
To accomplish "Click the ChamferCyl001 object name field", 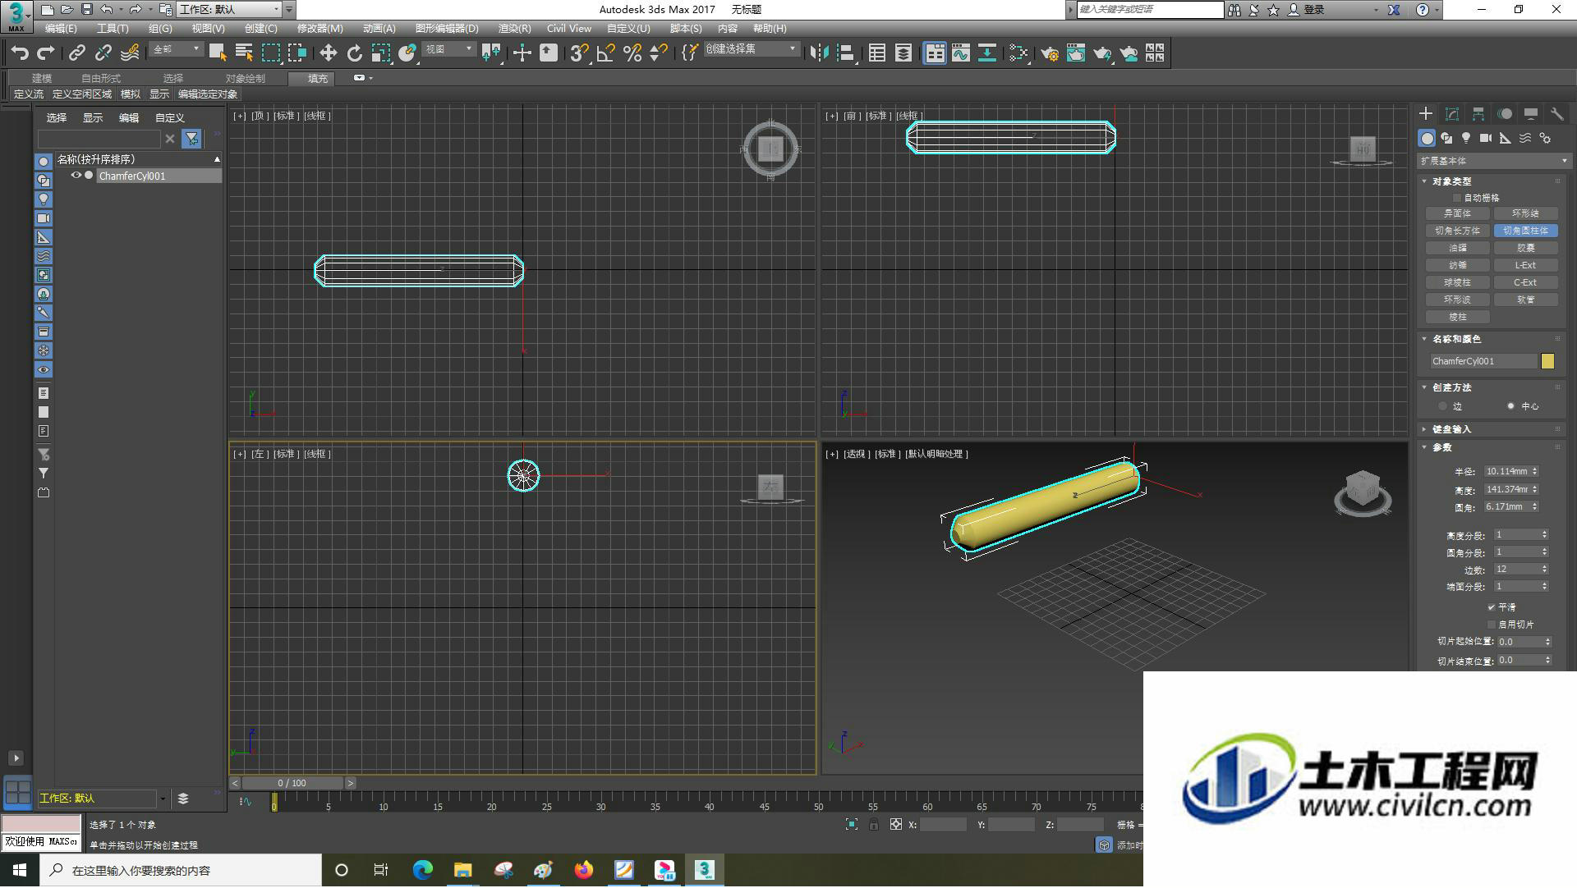I will (x=1483, y=362).
